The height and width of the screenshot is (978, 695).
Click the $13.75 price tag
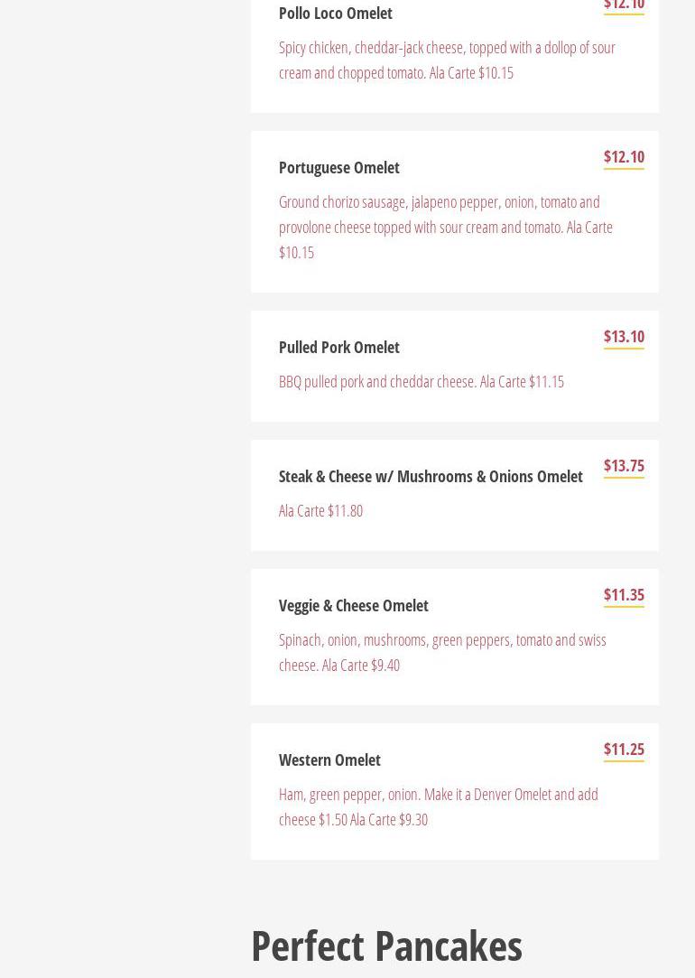click(624, 466)
